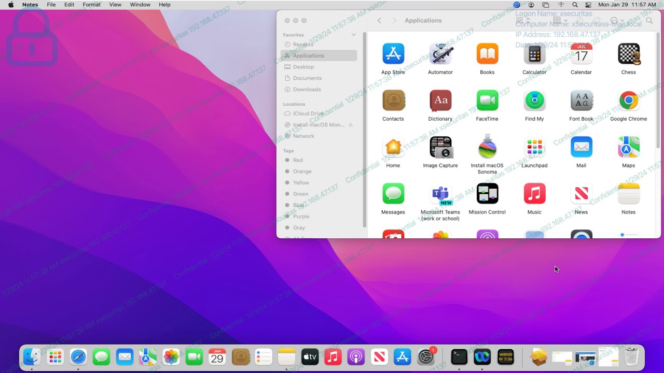Open Control Center in the menu bar

tap(588, 5)
